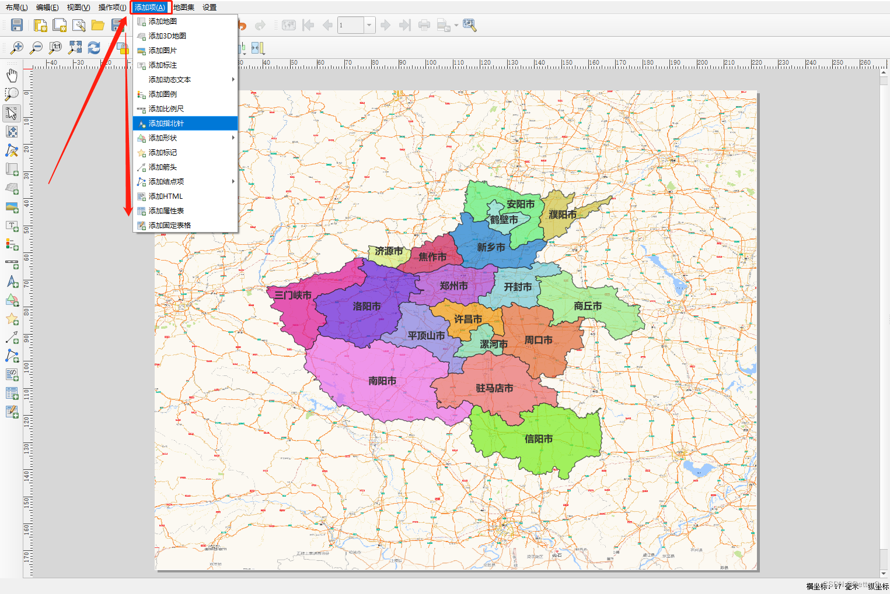The image size is (890, 594).
Task: Select the magnifier Zoom tool in the left toolbox
Action: tap(12, 94)
